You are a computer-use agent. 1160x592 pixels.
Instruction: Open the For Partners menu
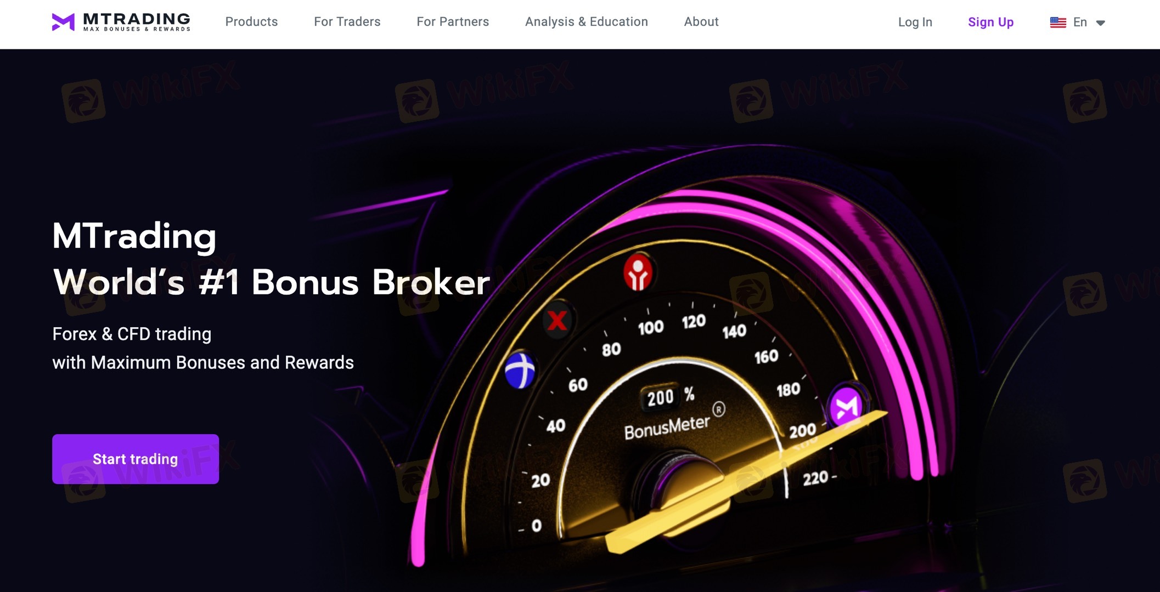tap(453, 22)
